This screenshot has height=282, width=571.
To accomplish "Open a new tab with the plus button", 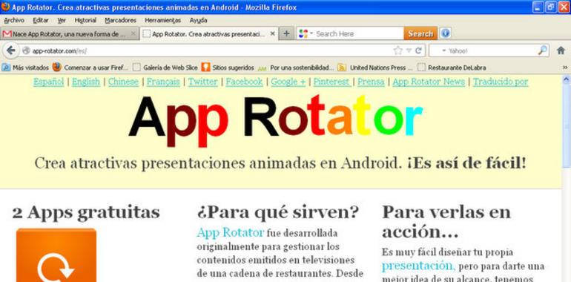I will pos(286,33).
